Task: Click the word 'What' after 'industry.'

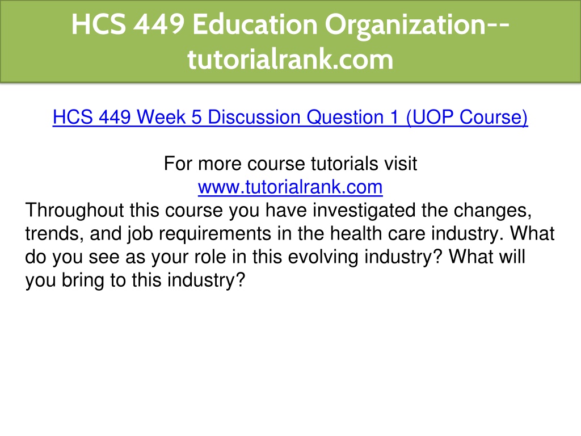Action: (532, 233)
